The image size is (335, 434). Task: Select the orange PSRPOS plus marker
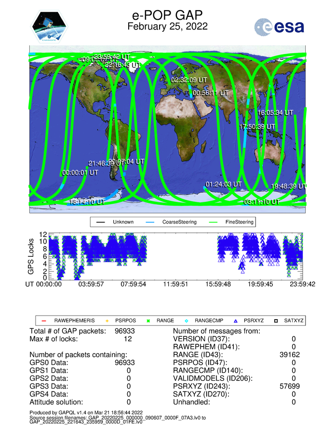(x=108, y=320)
